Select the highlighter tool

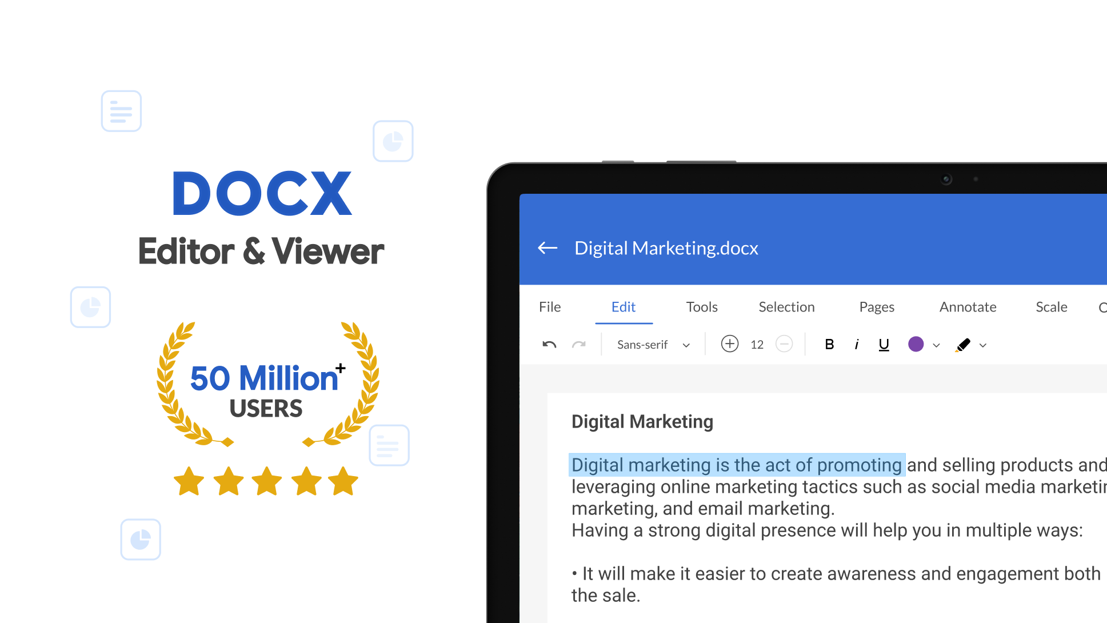click(x=963, y=345)
